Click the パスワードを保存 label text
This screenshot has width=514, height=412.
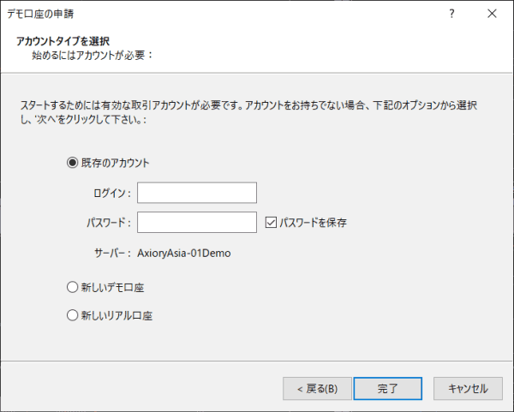313,222
